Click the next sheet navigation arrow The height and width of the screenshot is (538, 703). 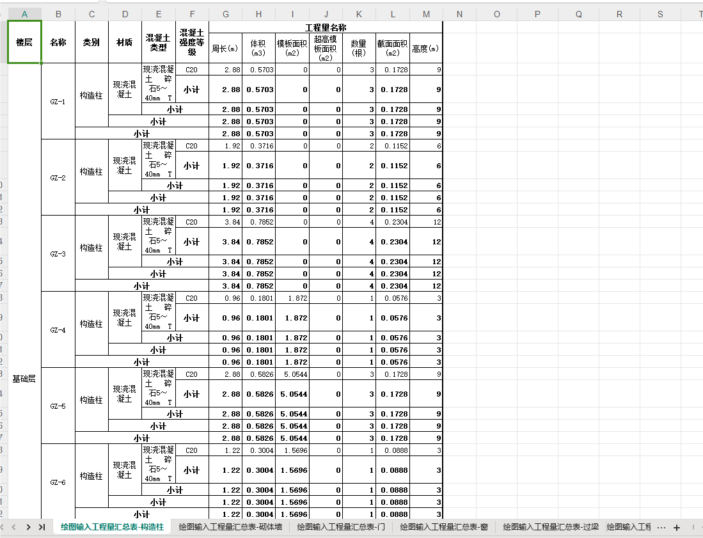tap(28, 527)
